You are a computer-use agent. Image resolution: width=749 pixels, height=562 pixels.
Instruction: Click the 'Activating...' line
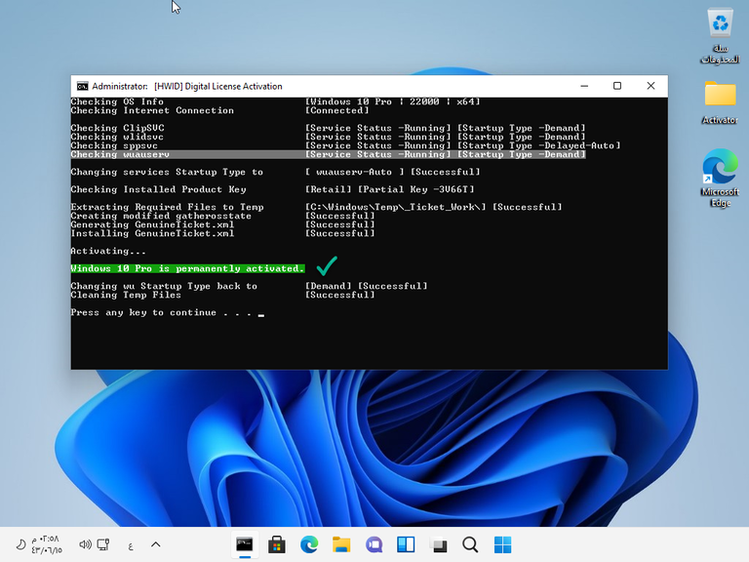(108, 251)
